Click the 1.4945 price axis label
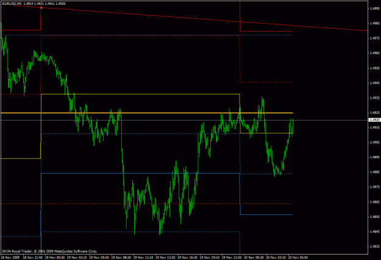 pos(374,83)
